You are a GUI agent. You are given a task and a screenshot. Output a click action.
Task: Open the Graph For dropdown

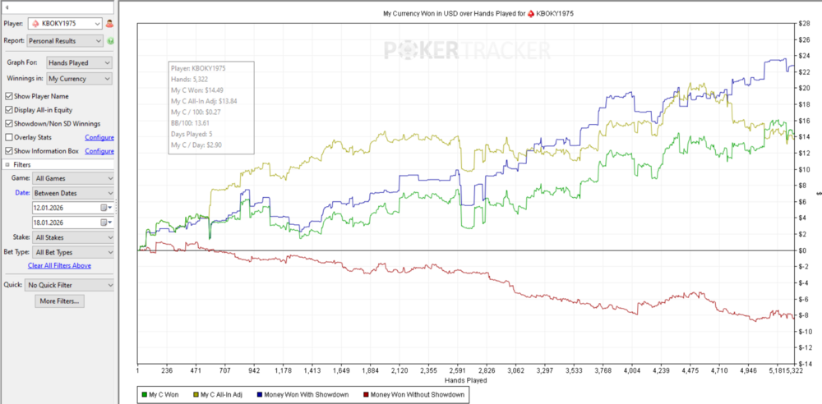(79, 62)
